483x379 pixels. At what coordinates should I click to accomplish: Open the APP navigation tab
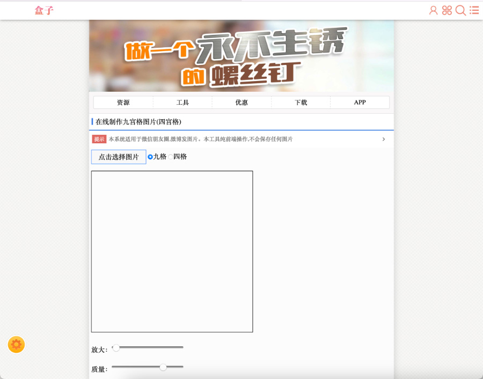360,103
